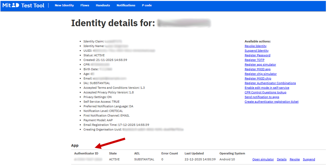Screen dimensions: 328x167
Task: Open the Handouts menu item
Action: 103,5
